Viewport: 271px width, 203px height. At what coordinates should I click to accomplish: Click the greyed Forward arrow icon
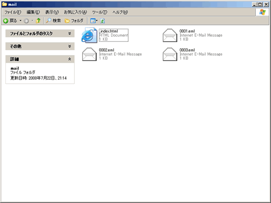26,21
